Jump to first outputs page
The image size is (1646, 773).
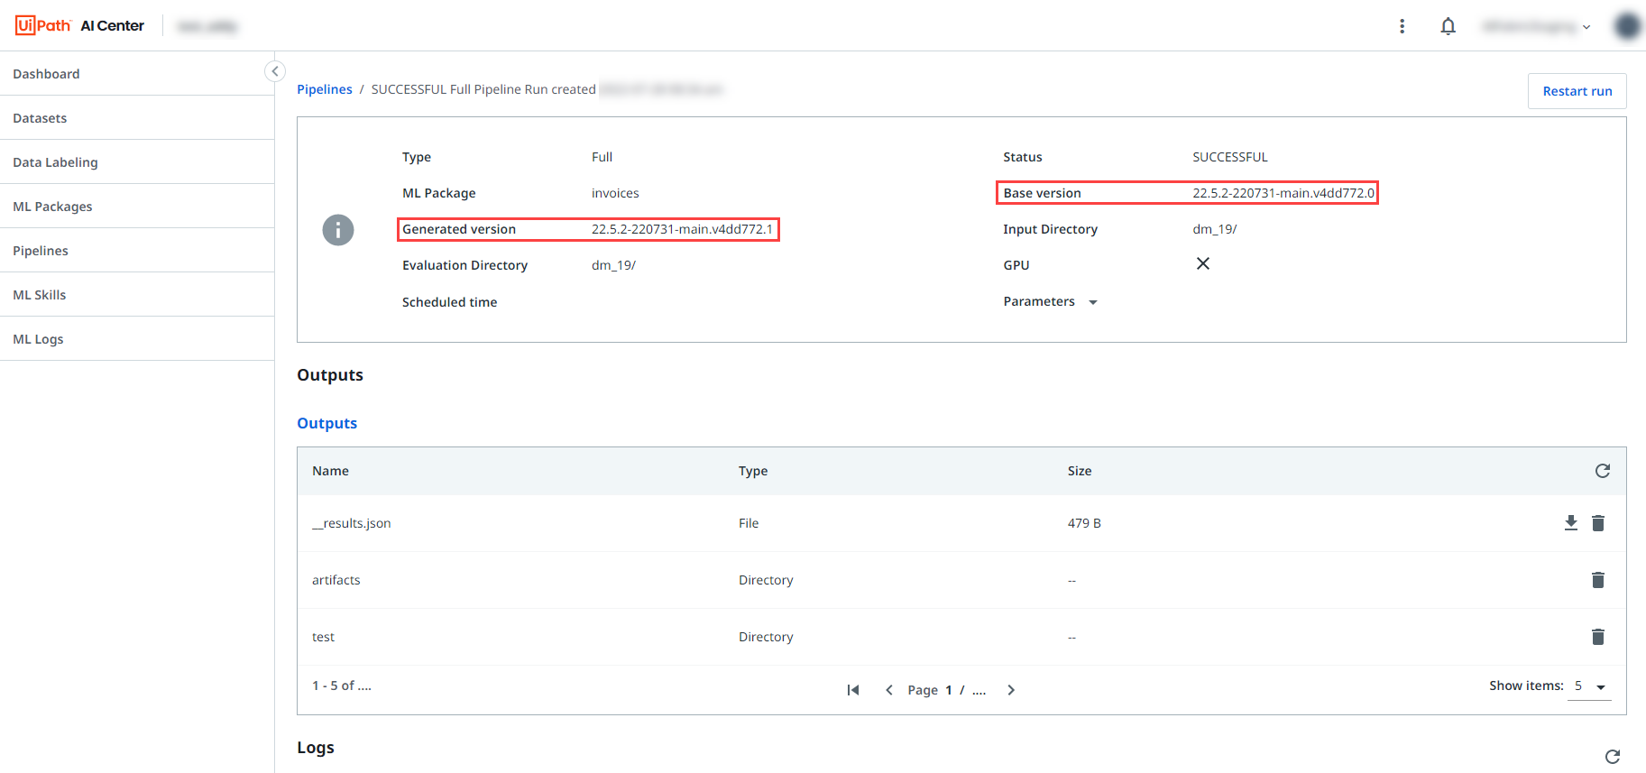point(853,690)
